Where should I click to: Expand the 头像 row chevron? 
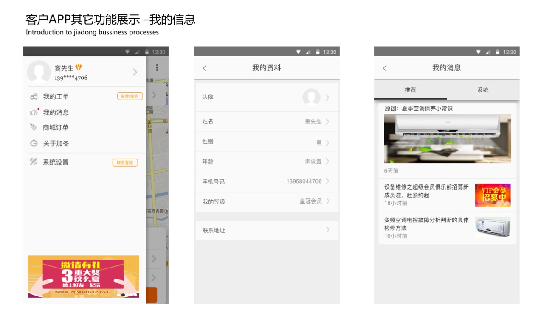[327, 98]
